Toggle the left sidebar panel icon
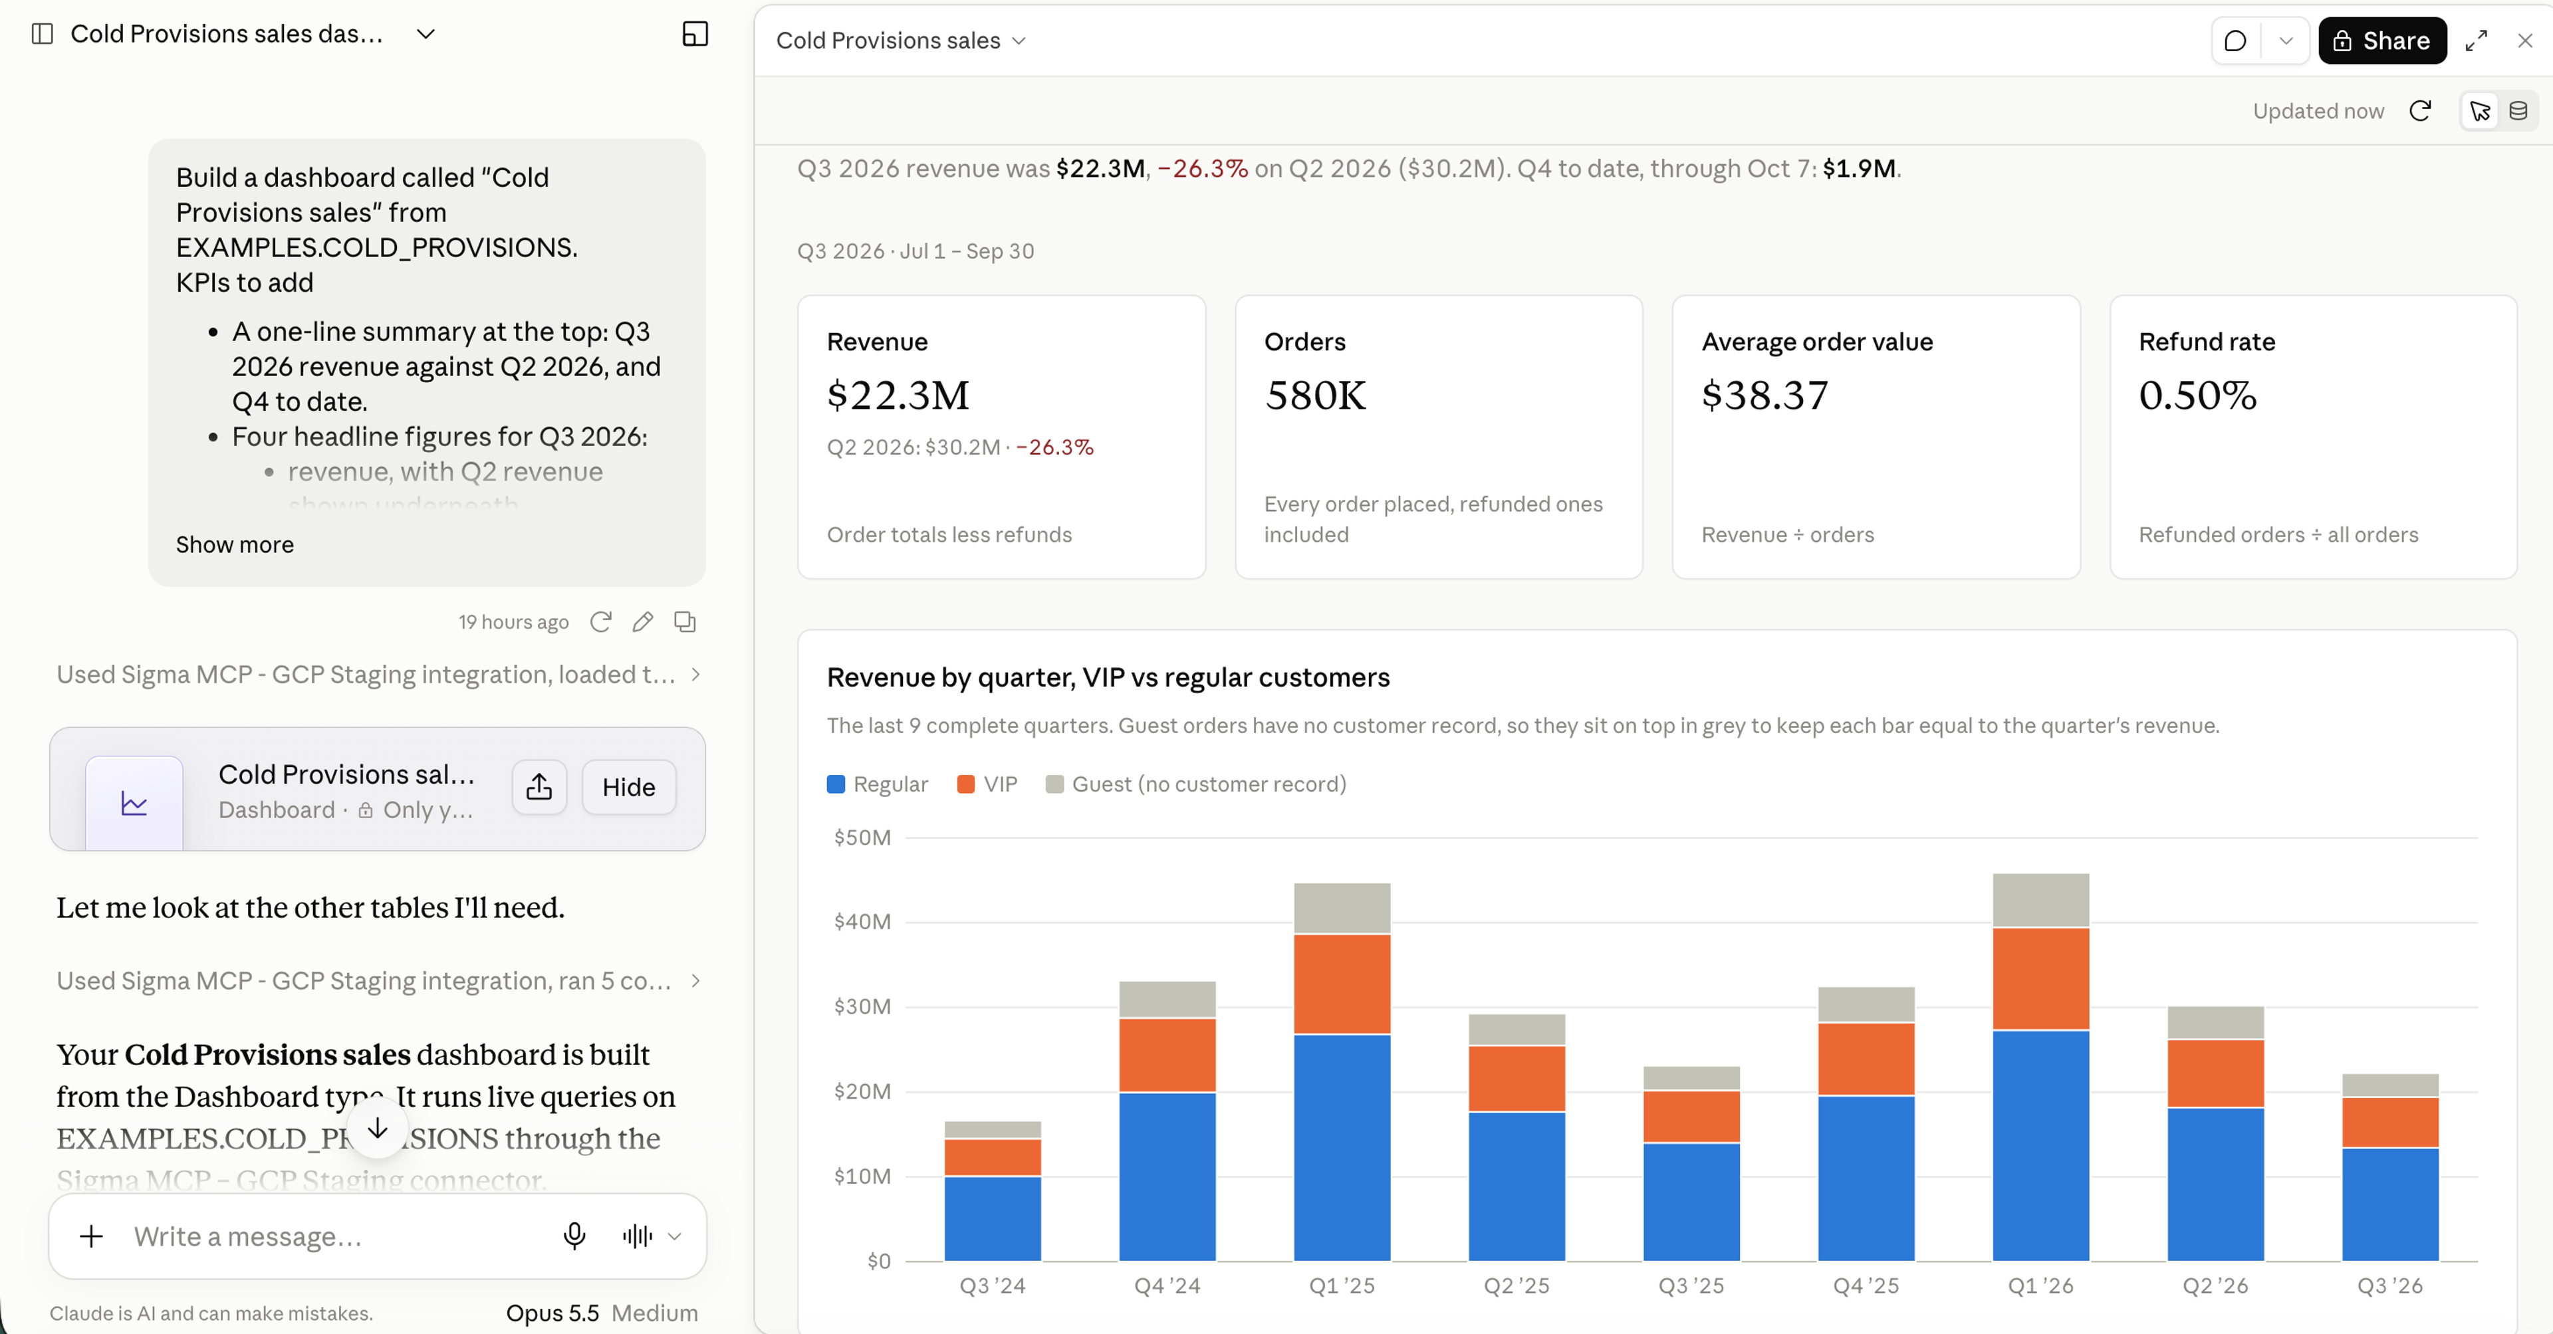This screenshot has width=2553, height=1334. click(x=43, y=34)
